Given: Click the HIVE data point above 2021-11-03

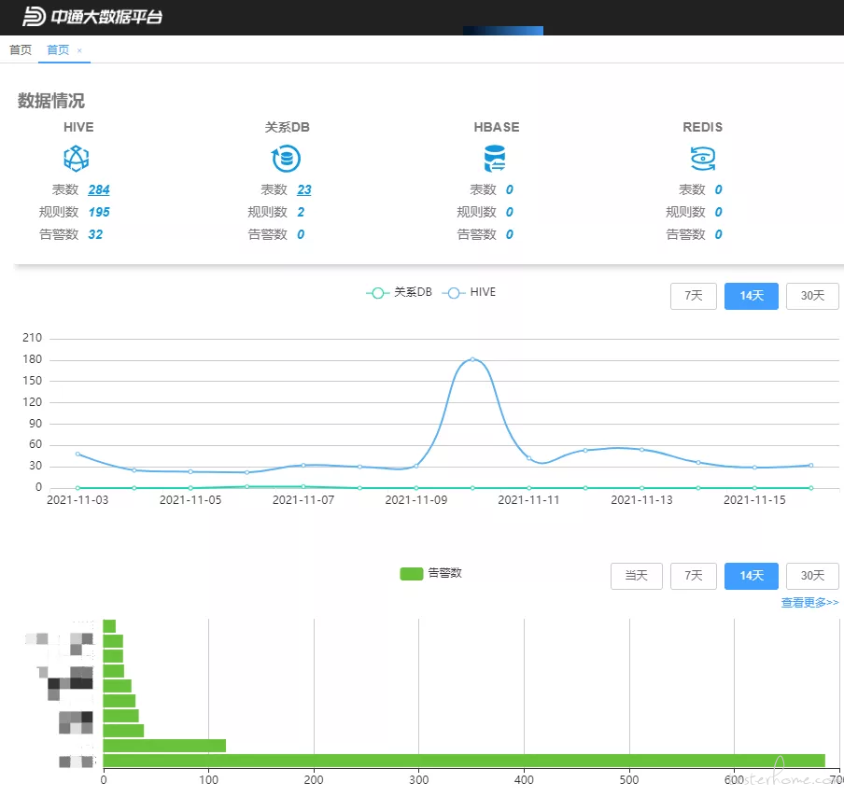Looking at the screenshot, I should point(78,454).
